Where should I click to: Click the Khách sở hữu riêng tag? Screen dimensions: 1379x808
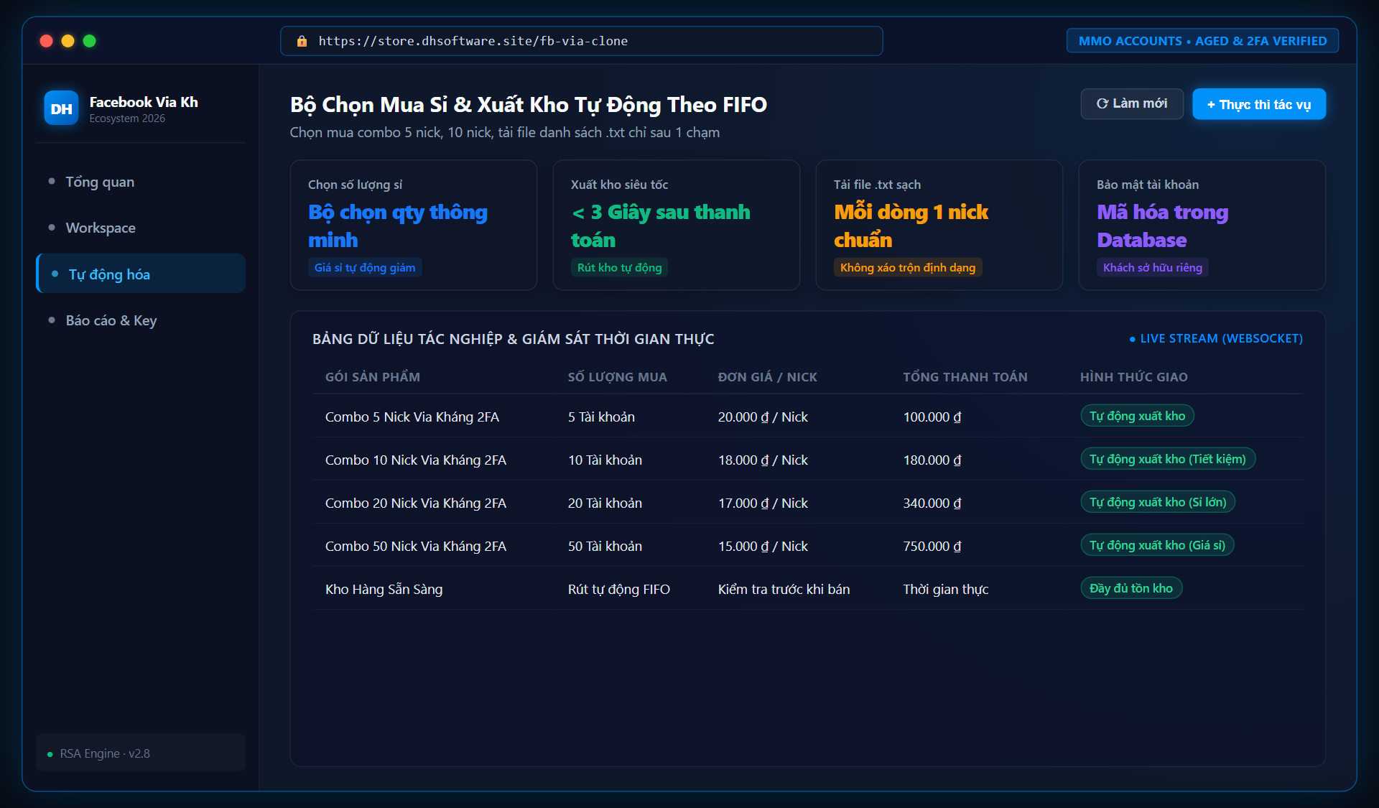click(1152, 267)
